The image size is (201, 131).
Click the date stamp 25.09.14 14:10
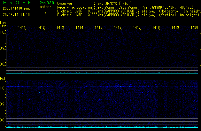(x=16, y=15)
